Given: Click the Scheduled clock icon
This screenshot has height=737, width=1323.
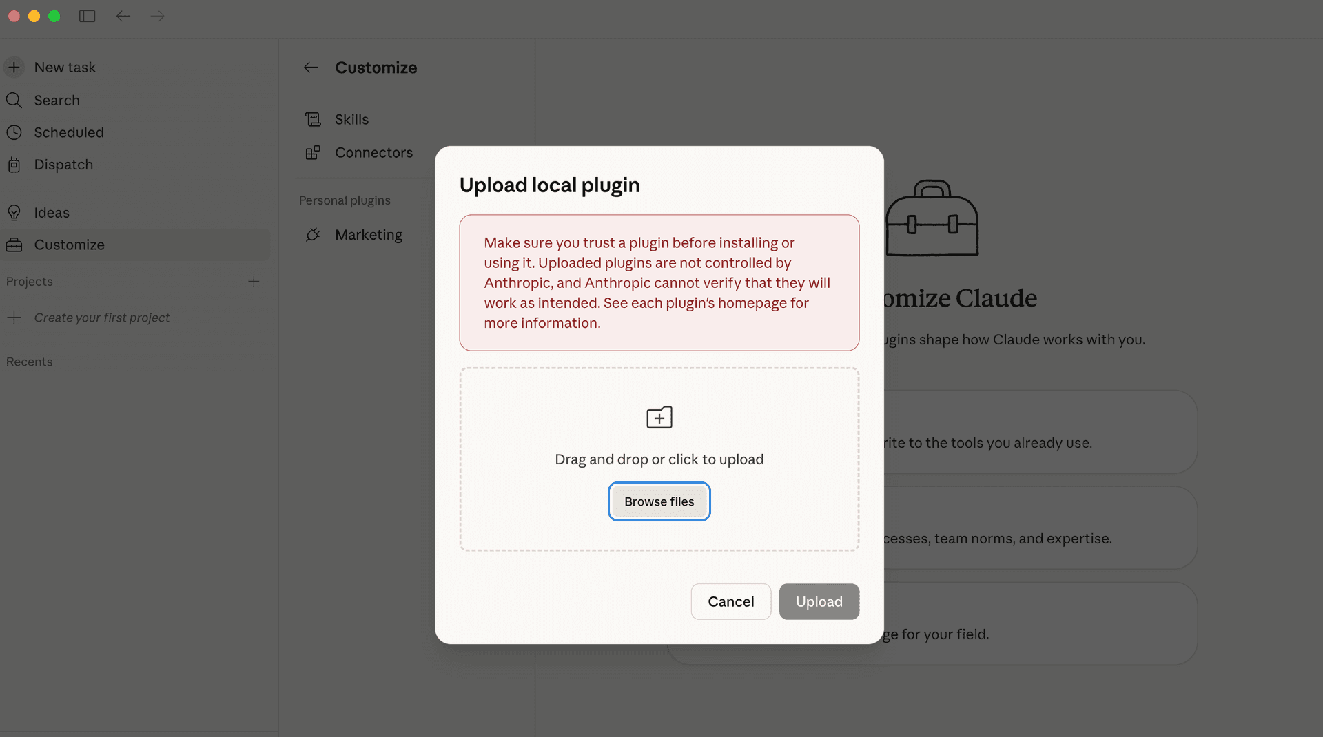Looking at the screenshot, I should tap(14, 132).
